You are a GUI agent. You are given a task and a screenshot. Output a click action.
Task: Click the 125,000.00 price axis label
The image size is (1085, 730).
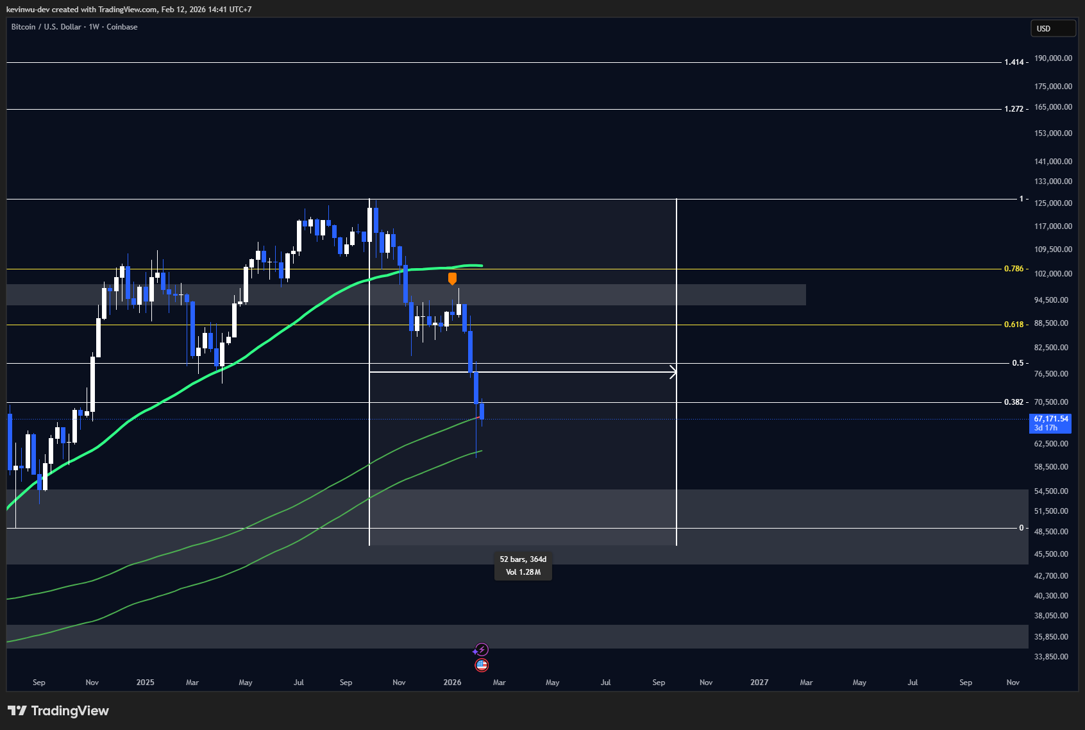point(1053,203)
